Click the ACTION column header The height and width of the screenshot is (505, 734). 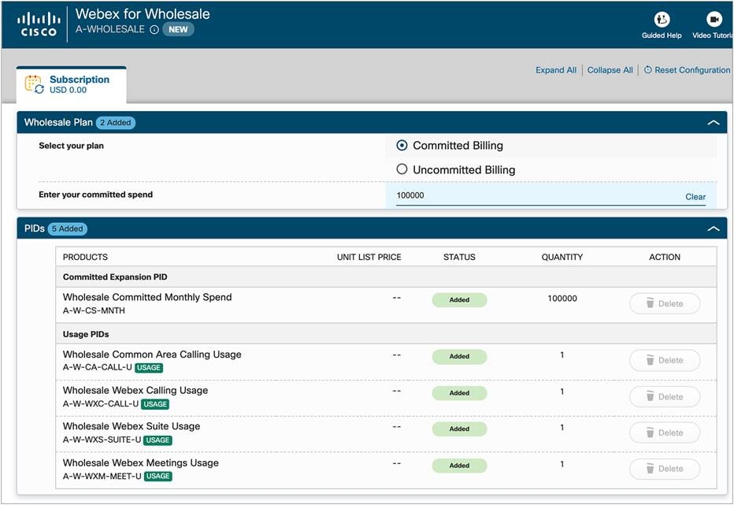coord(665,257)
